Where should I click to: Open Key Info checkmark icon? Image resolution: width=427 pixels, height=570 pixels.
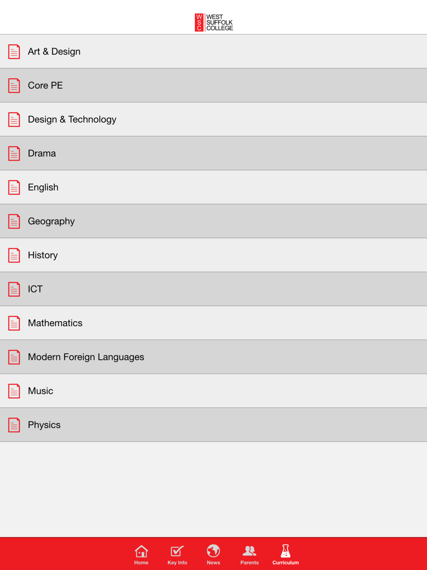(x=177, y=551)
